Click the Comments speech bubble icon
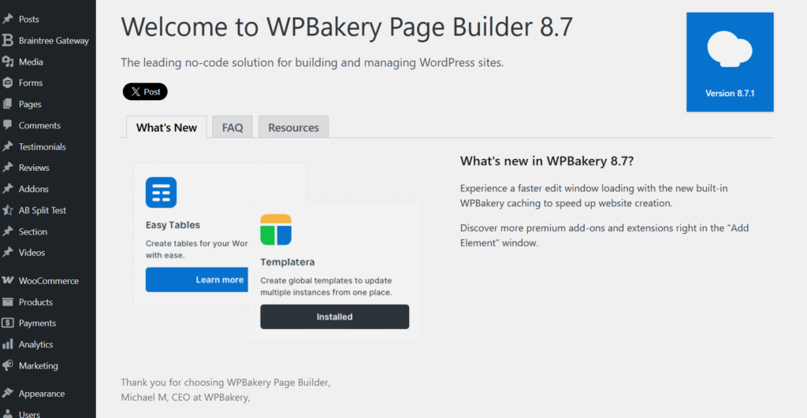Image resolution: width=807 pixels, height=418 pixels. point(8,125)
